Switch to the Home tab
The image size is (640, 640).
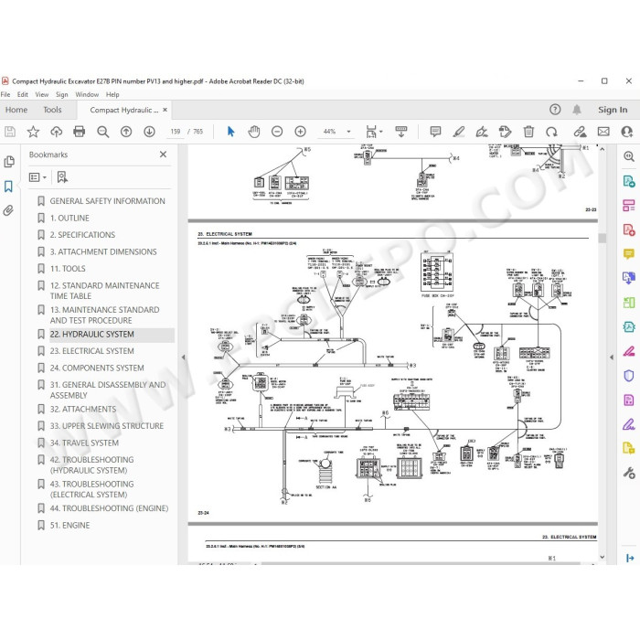point(16,110)
